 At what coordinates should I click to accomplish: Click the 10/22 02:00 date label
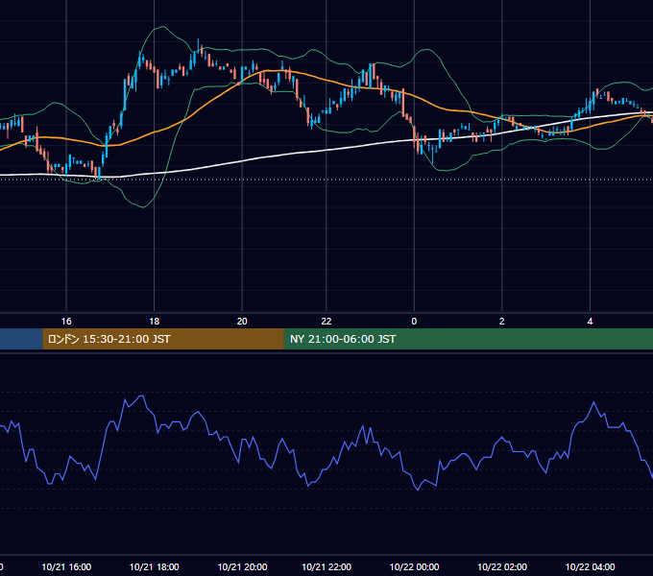point(502,566)
